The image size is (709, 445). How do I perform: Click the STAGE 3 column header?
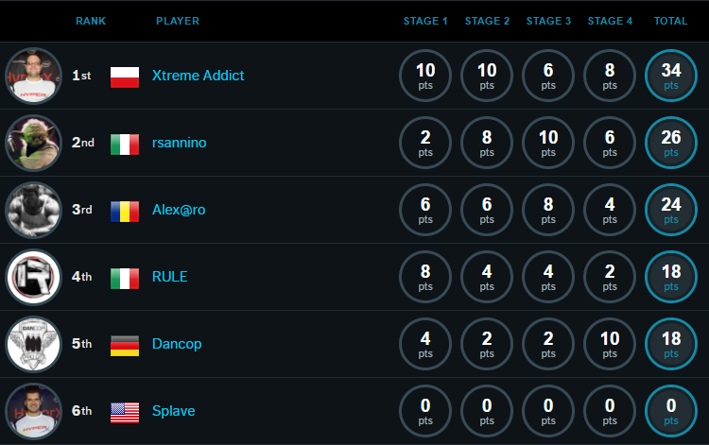548,21
